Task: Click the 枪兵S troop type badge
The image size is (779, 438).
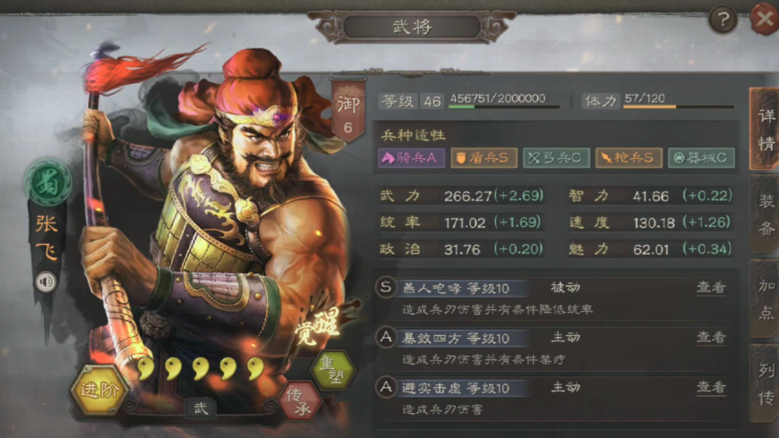Action: point(629,157)
